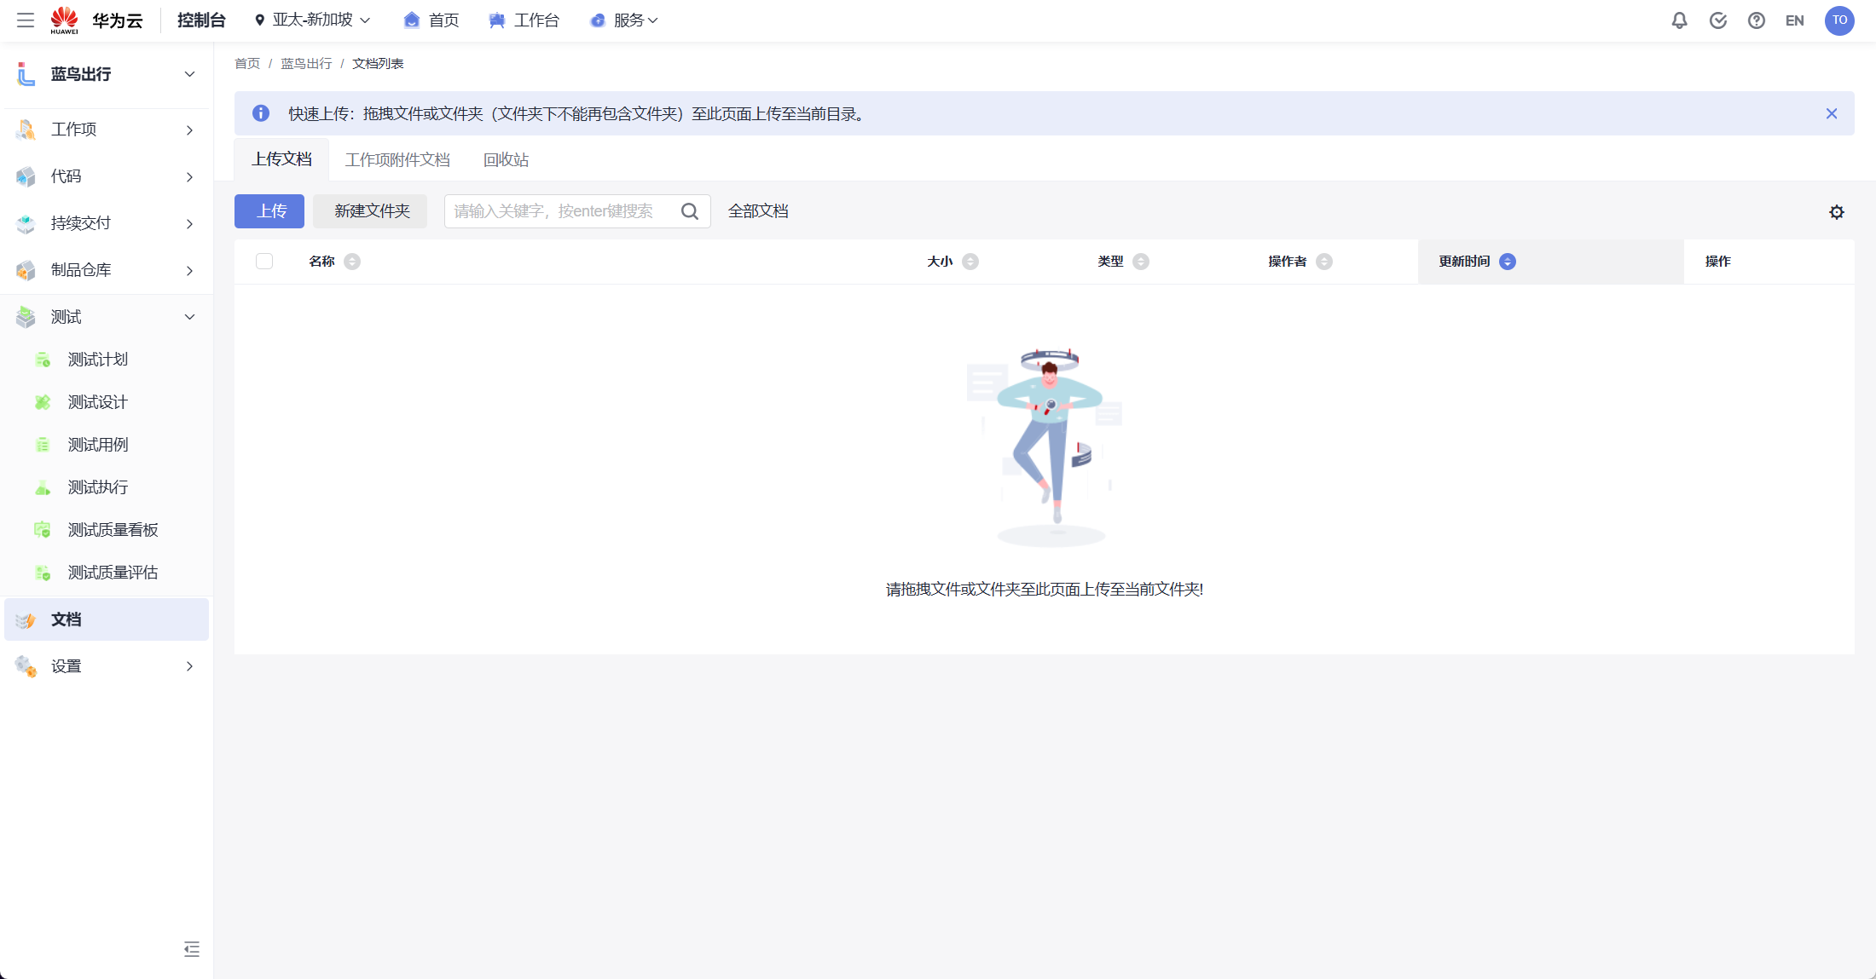Click the search magnifier icon
The height and width of the screenshot is (979, 1876).
[689, 210]
